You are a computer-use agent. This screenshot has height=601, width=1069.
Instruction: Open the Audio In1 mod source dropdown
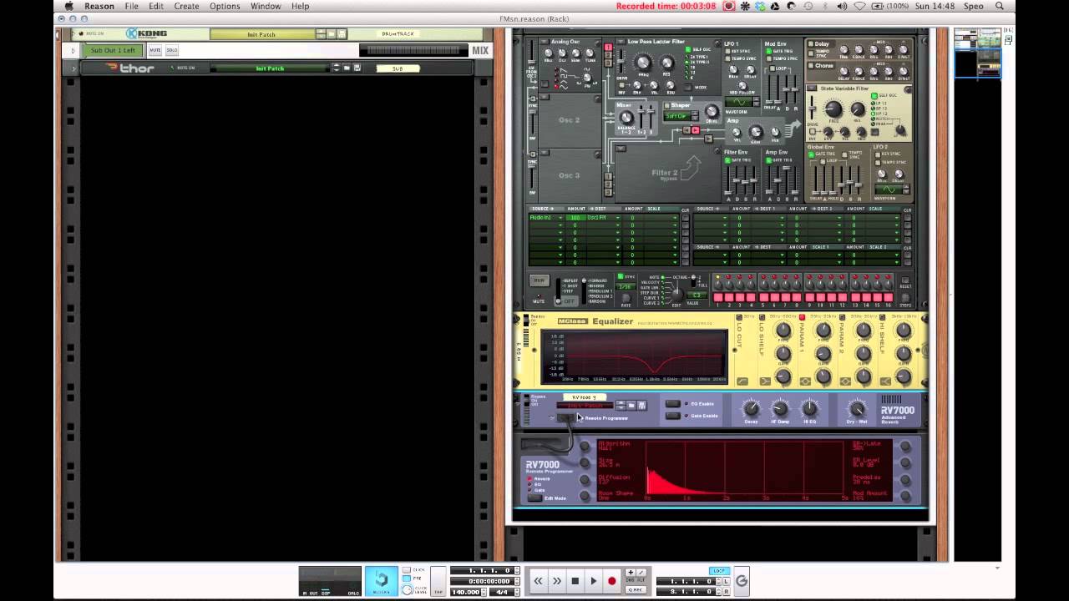pyautogui.click(x=561, y=218)
